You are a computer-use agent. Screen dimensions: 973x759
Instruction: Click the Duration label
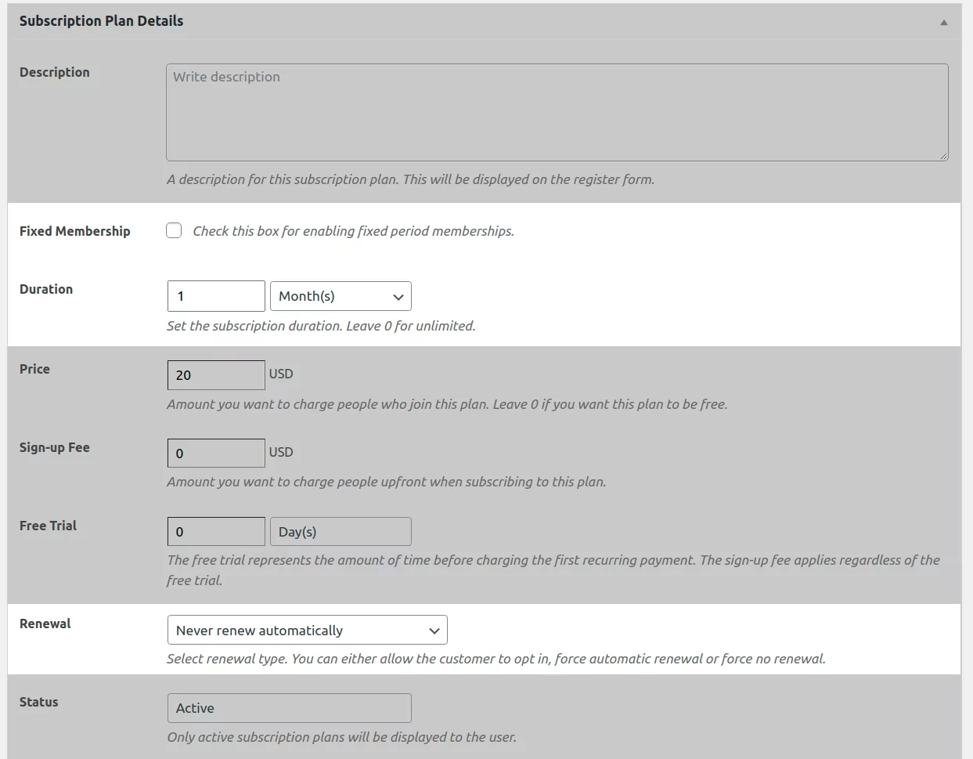click(x=46, y=289)
